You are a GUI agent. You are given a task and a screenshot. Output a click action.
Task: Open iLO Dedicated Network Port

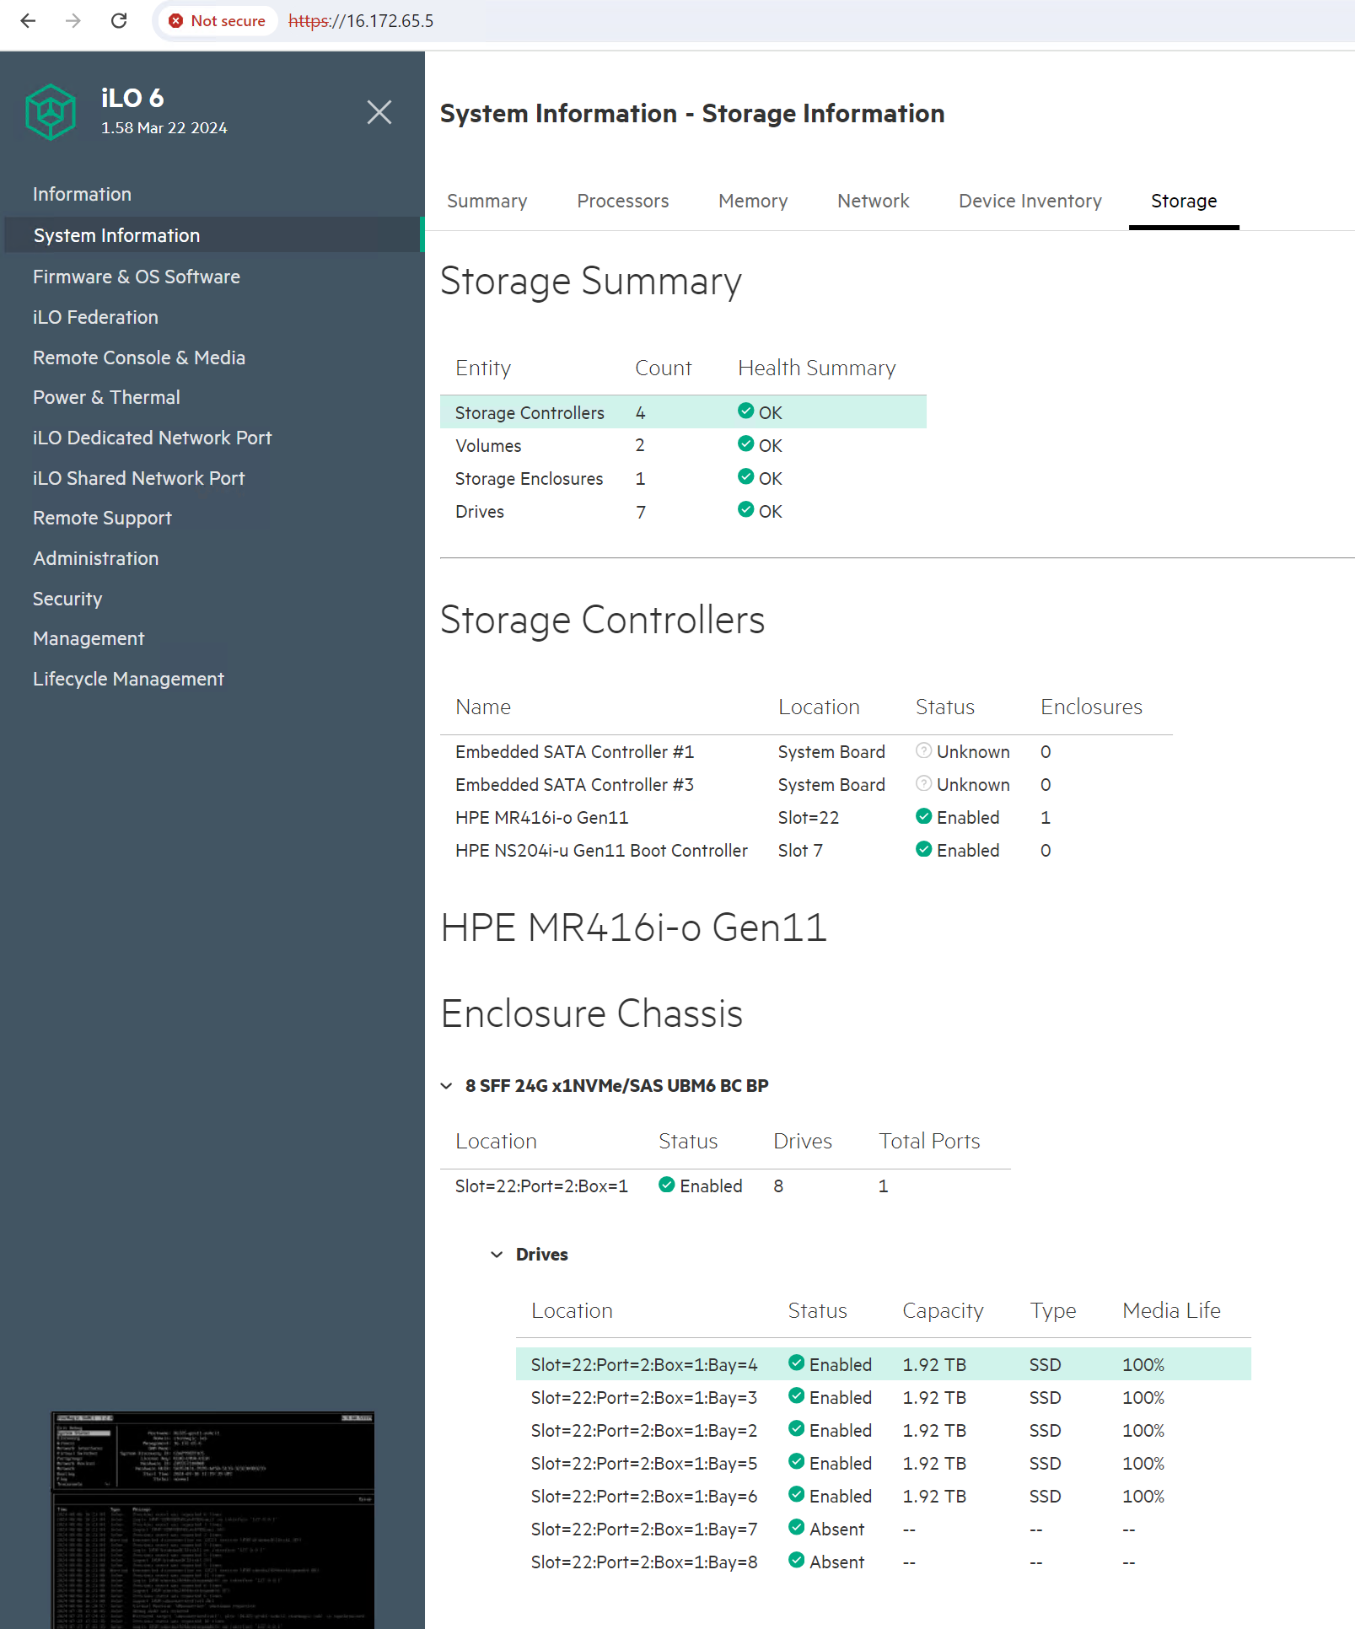tap(153, 438)
